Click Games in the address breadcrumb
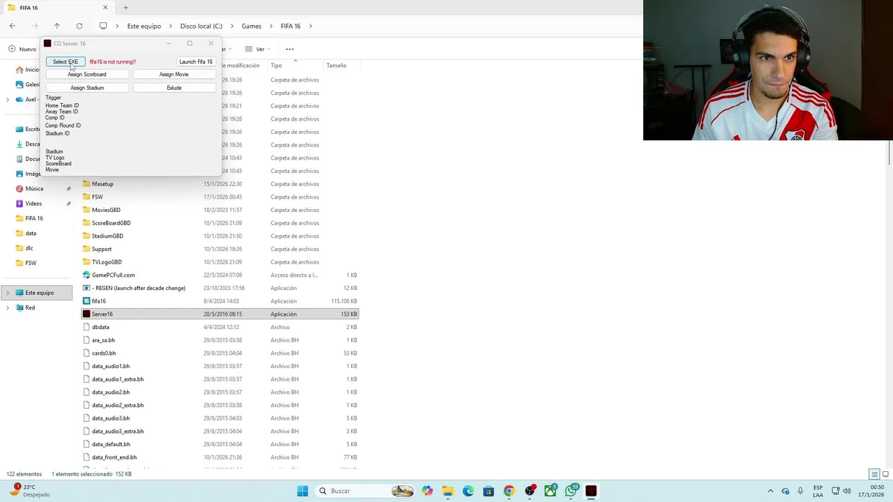This screenshot has height=502, width=893. 251,26
